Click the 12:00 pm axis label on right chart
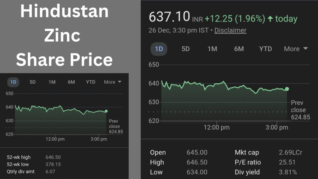Viewport: 318px width, 179px height. [216, 127]
